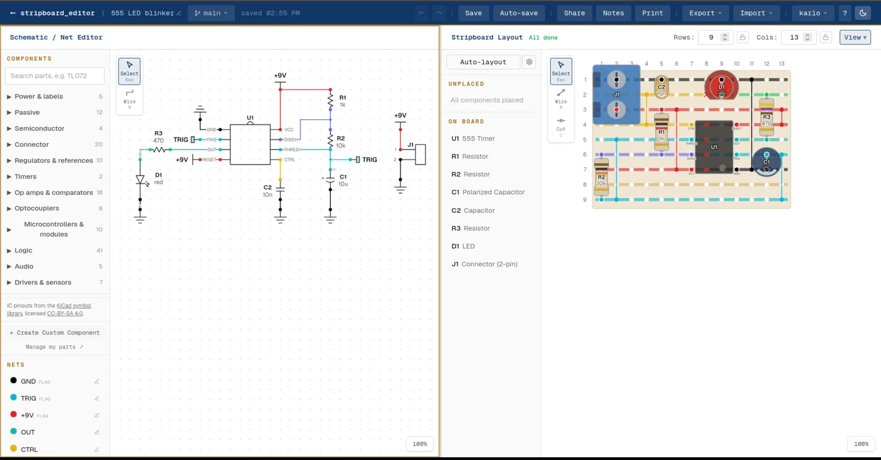The image size is (881, 460).
Task: Click the +9V net red color swatch
Action: [x=14, y=415]
